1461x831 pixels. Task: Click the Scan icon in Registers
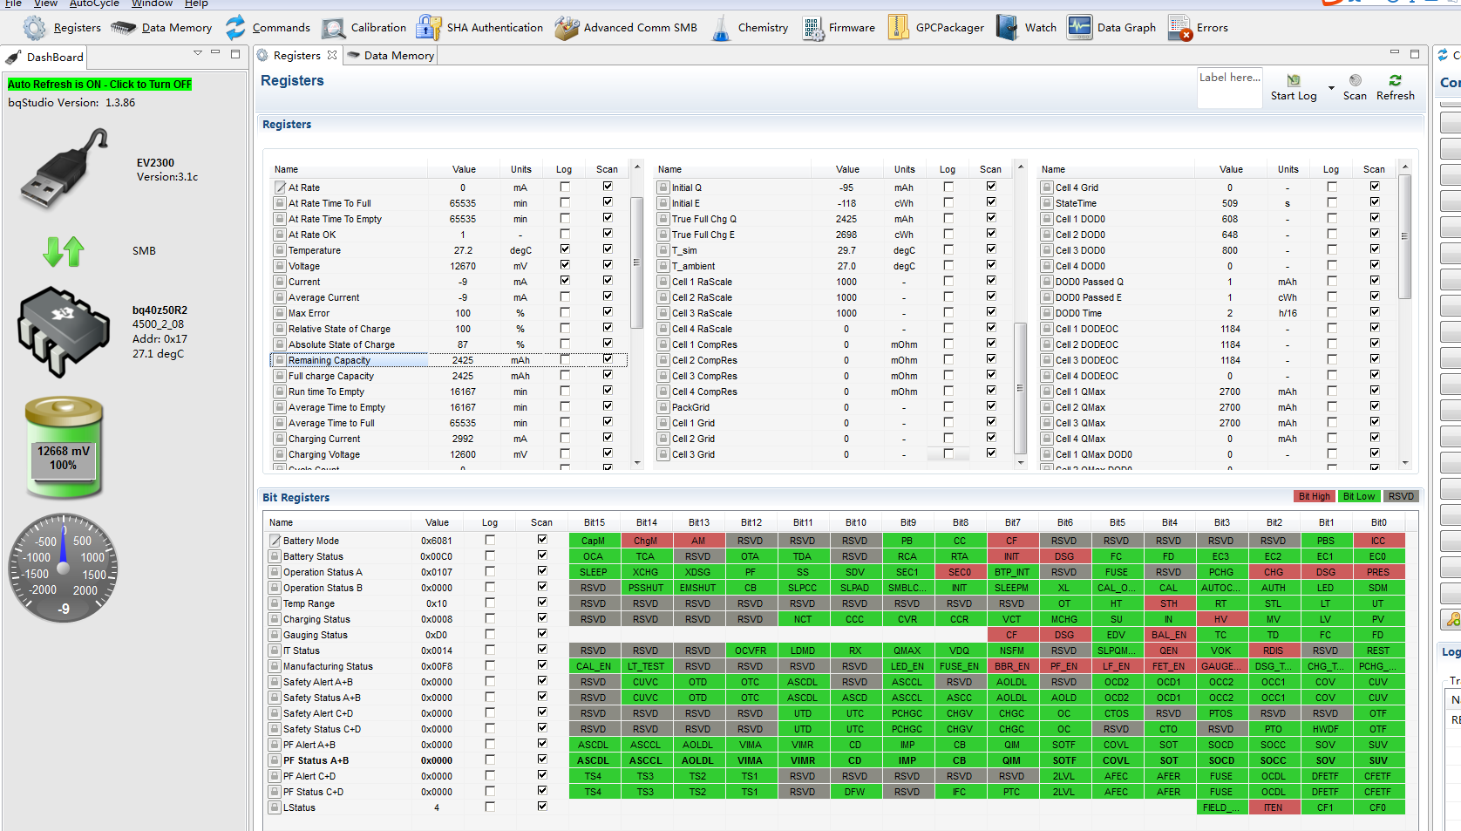pos(1355,81)
